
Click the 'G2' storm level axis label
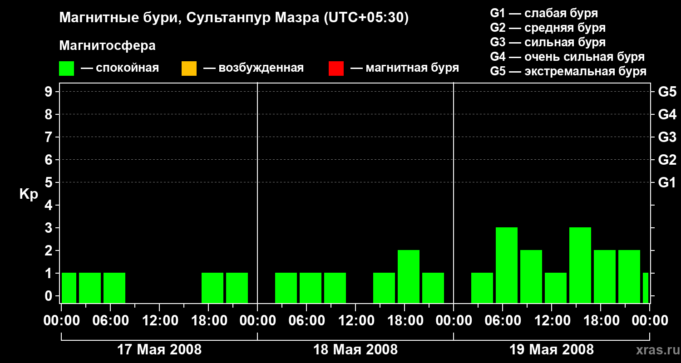(x=667, y=160)
